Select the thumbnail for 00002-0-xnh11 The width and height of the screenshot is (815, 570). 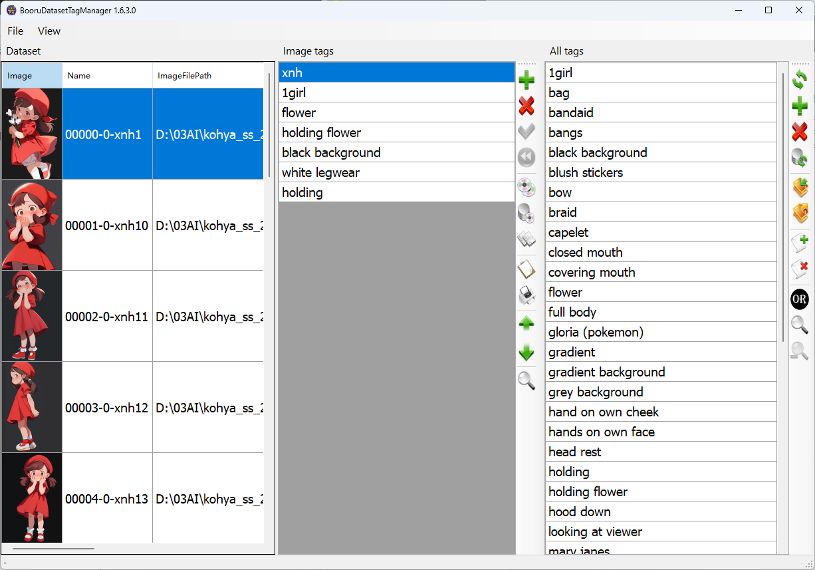tap(32, 316)
